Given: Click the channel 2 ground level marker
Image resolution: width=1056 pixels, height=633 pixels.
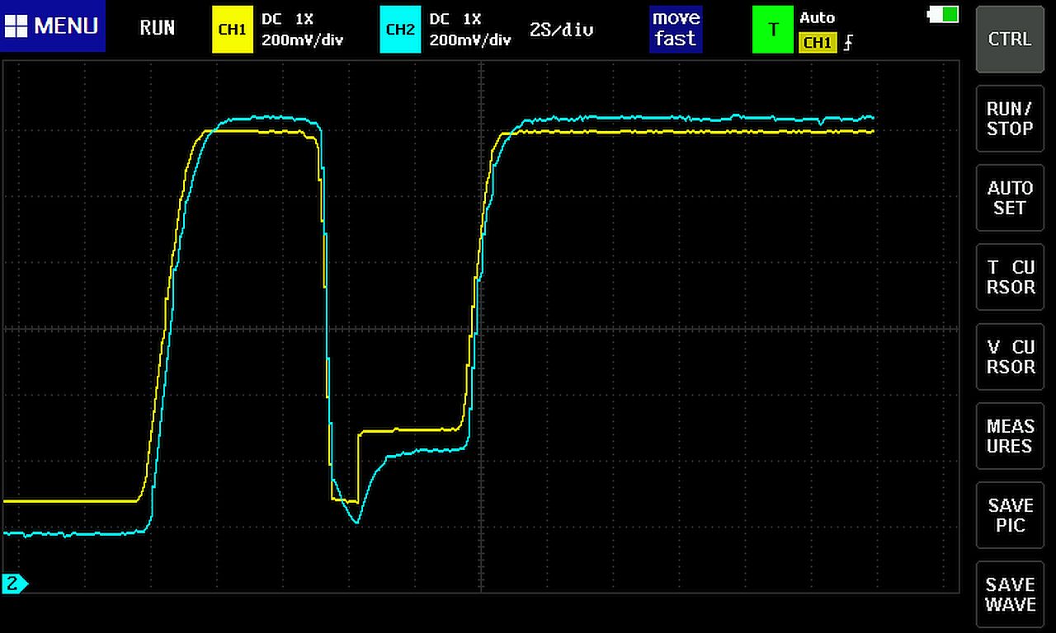Looking at the screenshot, I should pos(14,584).
